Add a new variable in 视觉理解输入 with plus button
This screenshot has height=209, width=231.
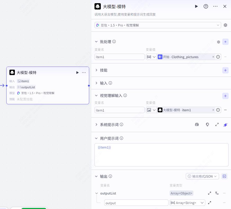(x=225, y=96)
